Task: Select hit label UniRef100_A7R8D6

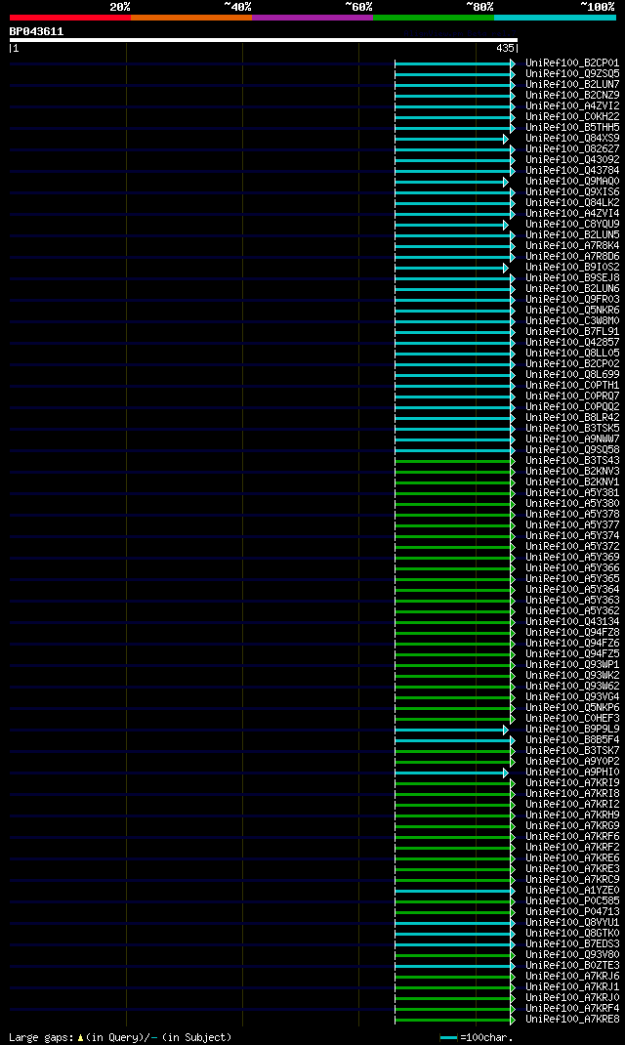Action: [x=572, y=257]
